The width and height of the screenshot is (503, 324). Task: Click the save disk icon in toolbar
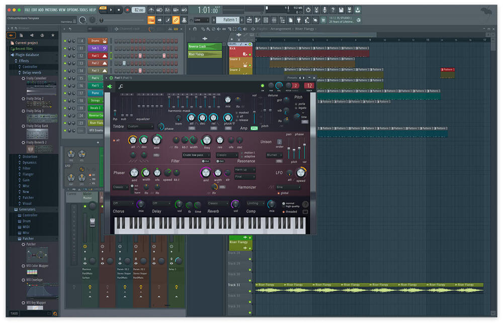point(341,10)
